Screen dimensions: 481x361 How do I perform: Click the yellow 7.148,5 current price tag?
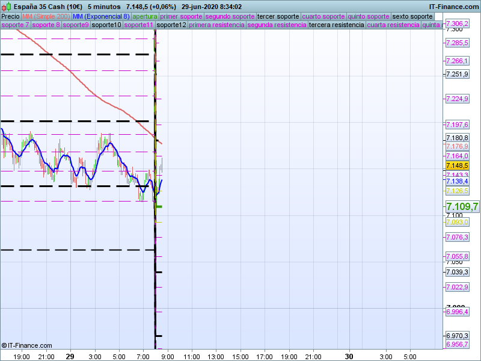457,165
